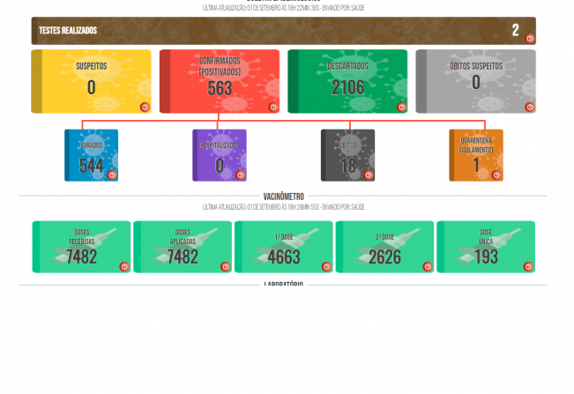
Task: Click the red icon on Óbitos Suspeitos card
Action: pos(530,108)
